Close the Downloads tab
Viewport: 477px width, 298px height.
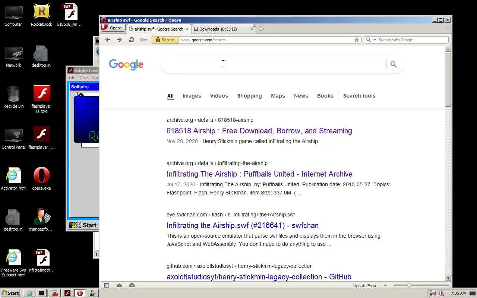[x=252, y=29]
